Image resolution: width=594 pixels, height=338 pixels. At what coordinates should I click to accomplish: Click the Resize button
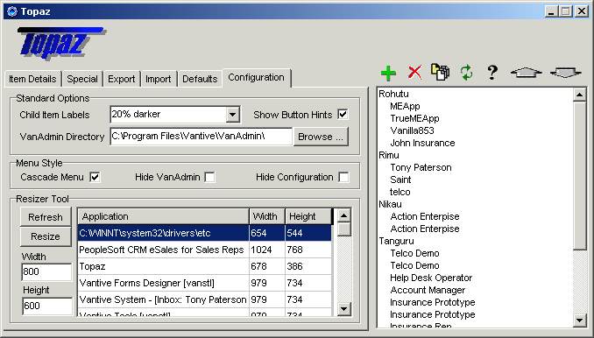click(x=46, y=236)
